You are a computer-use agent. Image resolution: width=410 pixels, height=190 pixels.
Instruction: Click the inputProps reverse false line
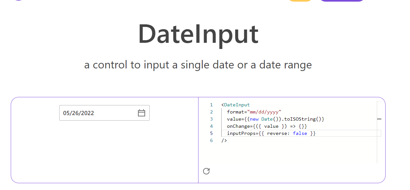click(271, 133)
